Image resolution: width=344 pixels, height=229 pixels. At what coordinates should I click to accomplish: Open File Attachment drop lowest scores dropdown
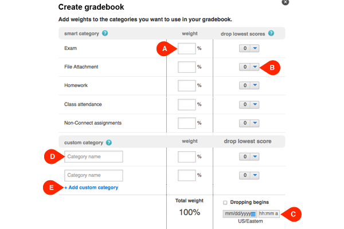tap(255, 67)
